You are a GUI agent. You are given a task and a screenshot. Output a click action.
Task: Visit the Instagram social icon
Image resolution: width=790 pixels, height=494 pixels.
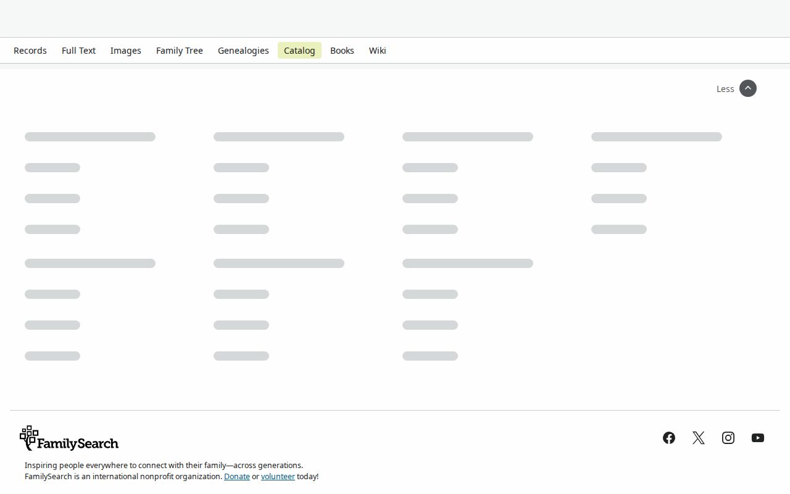[728, 438]
